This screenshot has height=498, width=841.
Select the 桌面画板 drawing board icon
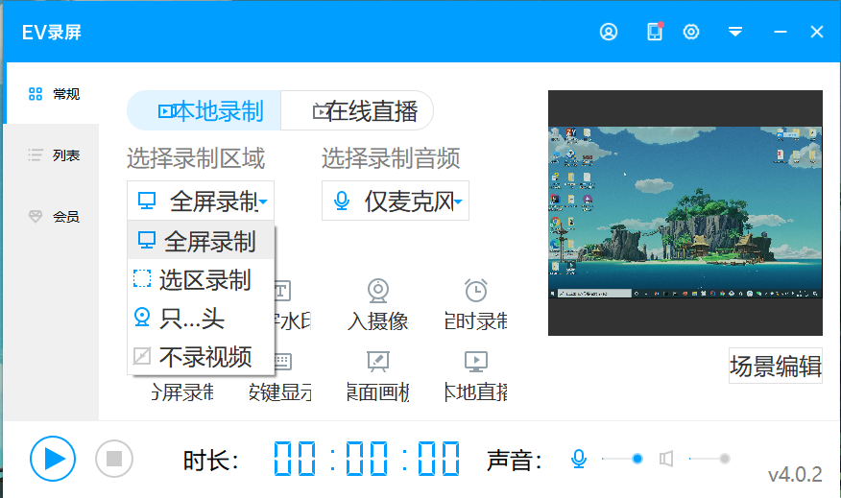click(x=378, y=362)
